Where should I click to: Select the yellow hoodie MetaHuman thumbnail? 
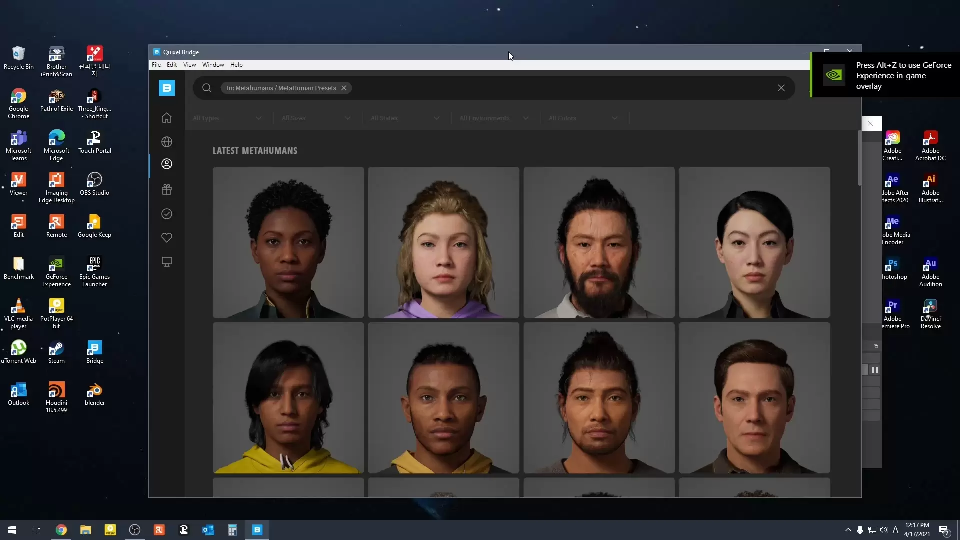288,398
